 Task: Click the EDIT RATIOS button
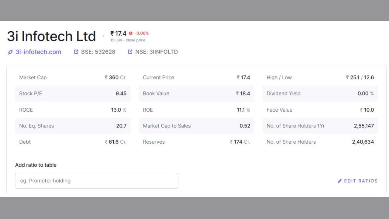pos(358,181)
